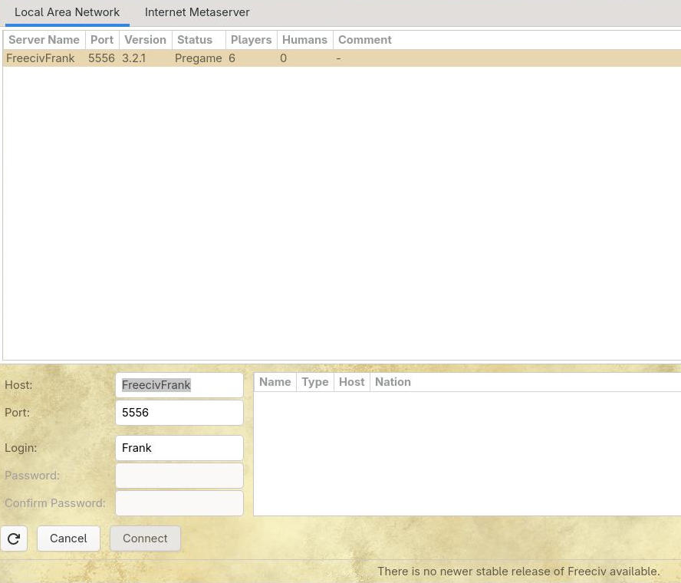Click the Login field containing Frank
The height and width of the screenshot is (583, 681).
(179, 448)
